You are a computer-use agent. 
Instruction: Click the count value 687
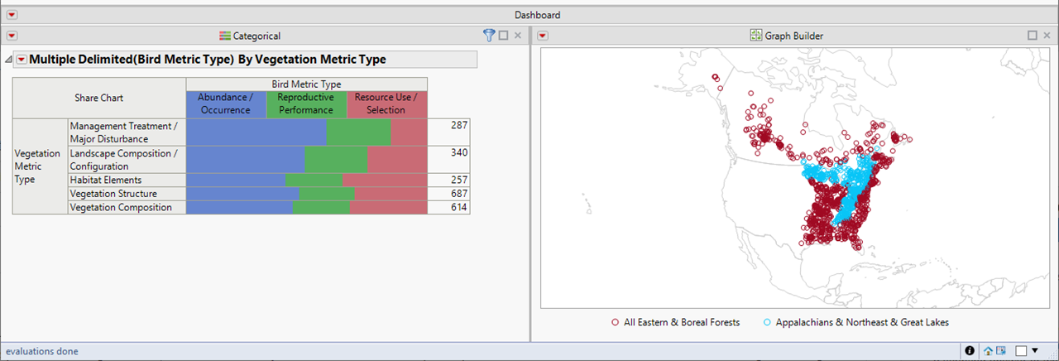[x=459, y=194]
